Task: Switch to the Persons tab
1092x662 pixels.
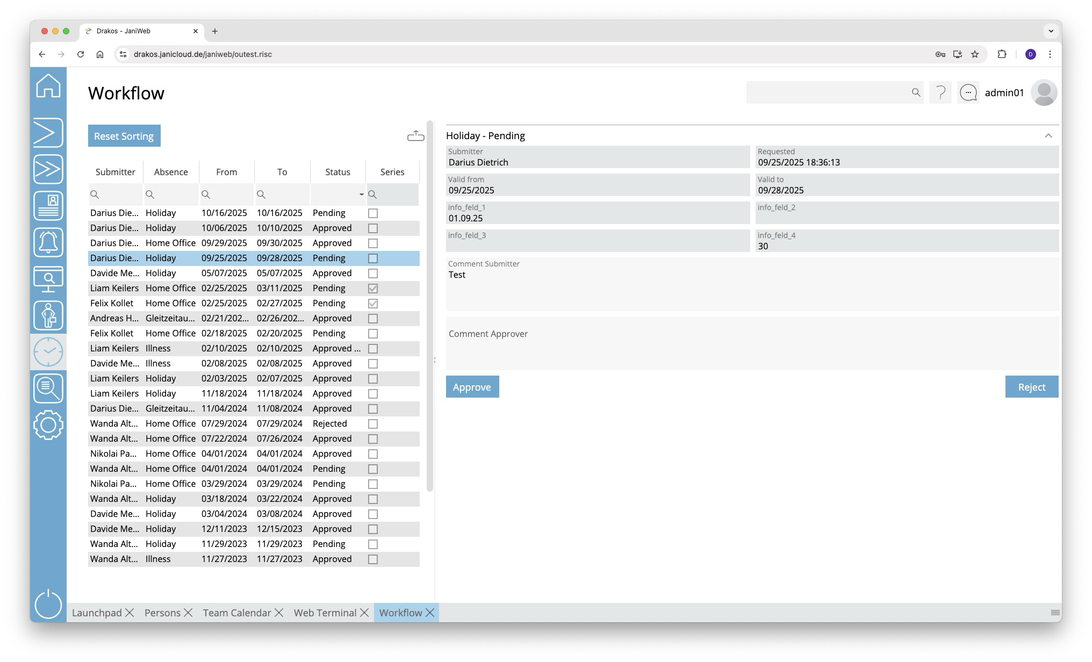Action: point(162,613)
